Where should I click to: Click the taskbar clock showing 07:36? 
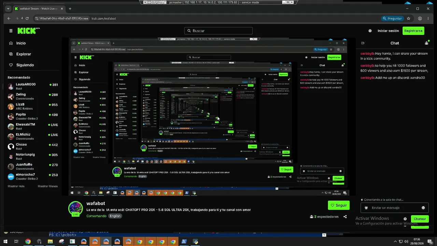click(417, 242)
